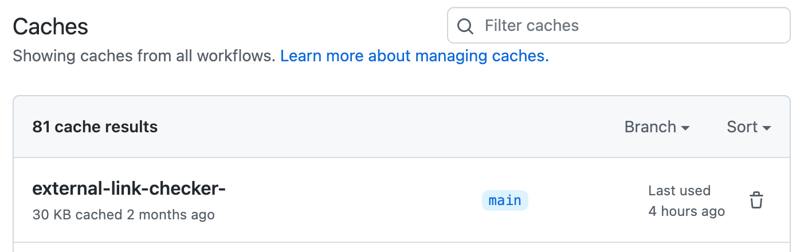
Task: Open the Branch filter dropdown
Action: (657, 127)
